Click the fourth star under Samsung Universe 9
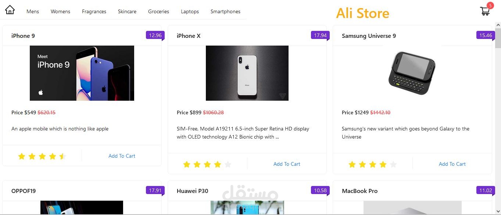This screenshot has height=215, width=501. pos(383,164)
